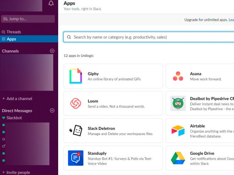Click the Jump to search box
This screenshot has width=234, height=175.
tap(28, 19)
